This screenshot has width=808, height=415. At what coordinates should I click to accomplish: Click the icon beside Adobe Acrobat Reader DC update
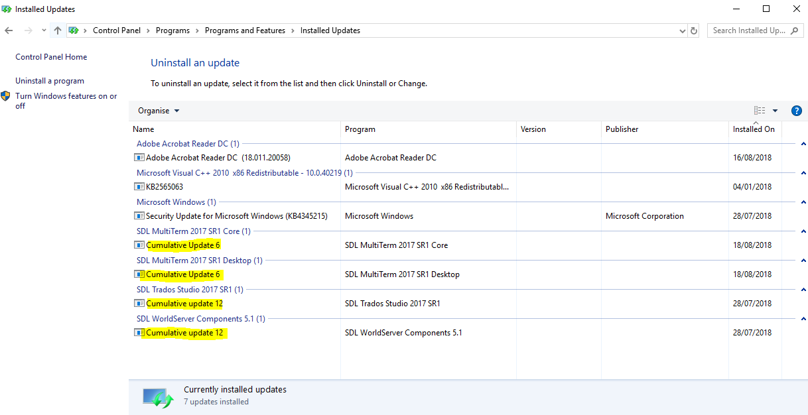click(139, 158)
